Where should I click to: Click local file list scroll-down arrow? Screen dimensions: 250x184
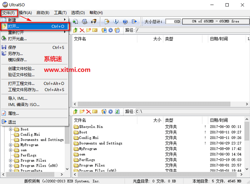click(247, 169)
